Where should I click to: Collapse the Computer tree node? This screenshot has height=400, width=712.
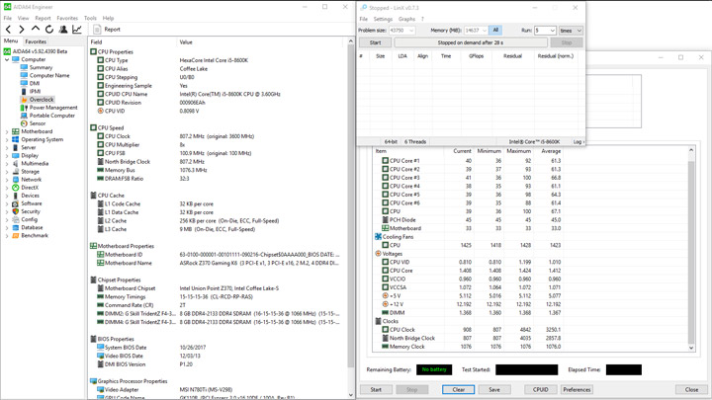pyautogui.click(x=7, y=59)
